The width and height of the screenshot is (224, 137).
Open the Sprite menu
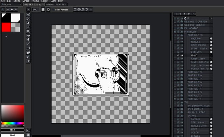17,1
